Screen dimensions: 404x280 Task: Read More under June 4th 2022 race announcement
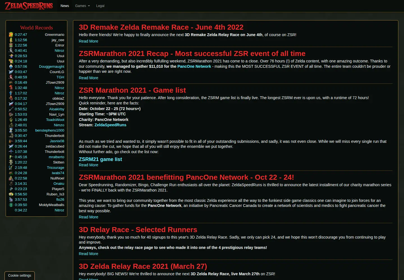pos(88,41)
